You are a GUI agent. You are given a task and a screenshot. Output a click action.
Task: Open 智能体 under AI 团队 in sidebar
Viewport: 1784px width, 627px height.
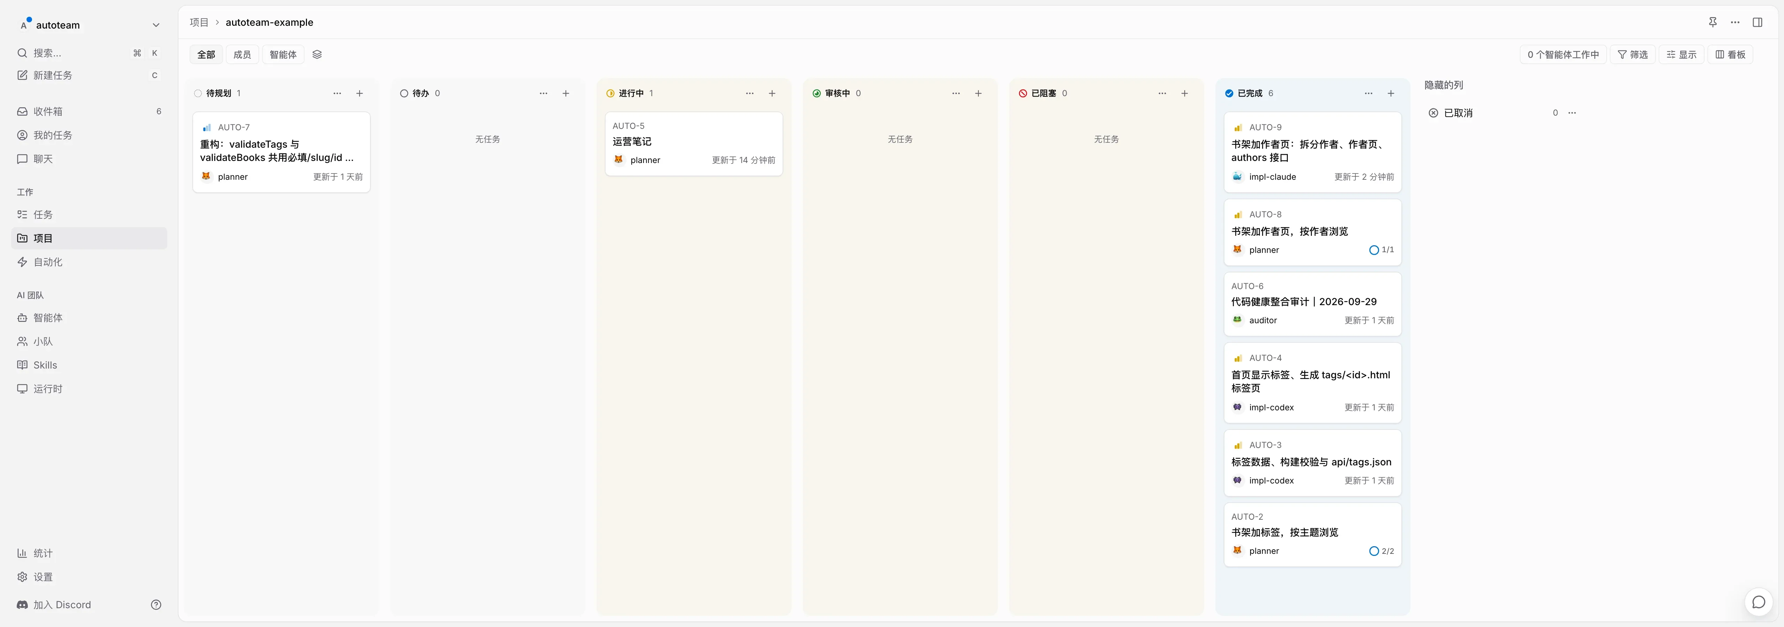89,318
